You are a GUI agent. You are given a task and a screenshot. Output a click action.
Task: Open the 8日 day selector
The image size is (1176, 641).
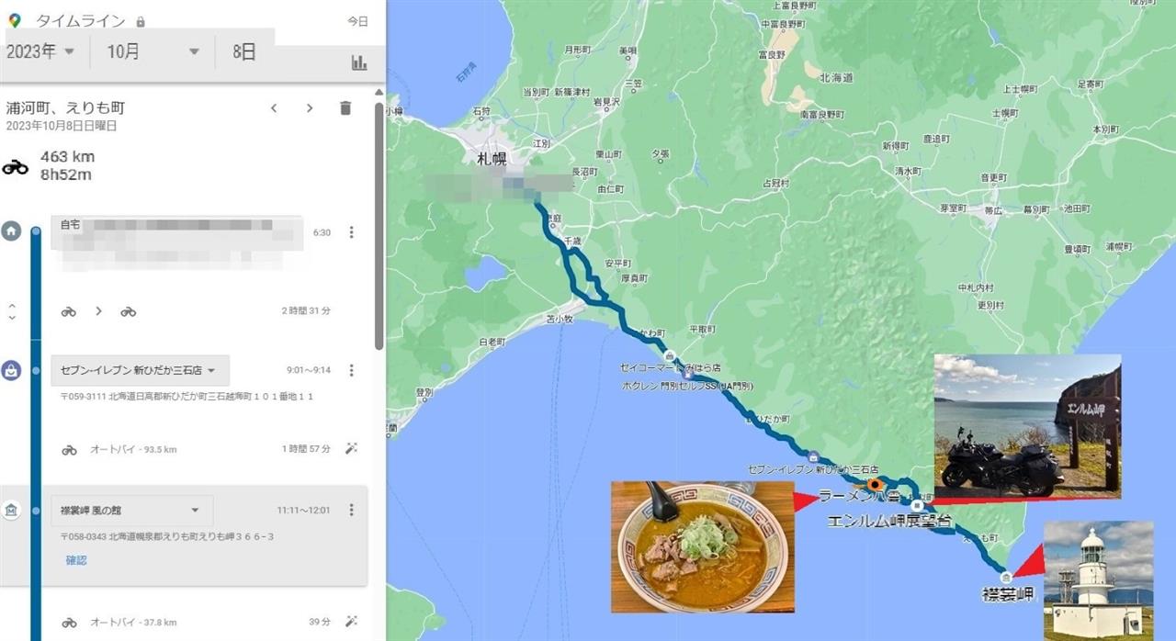coord(244,51)
